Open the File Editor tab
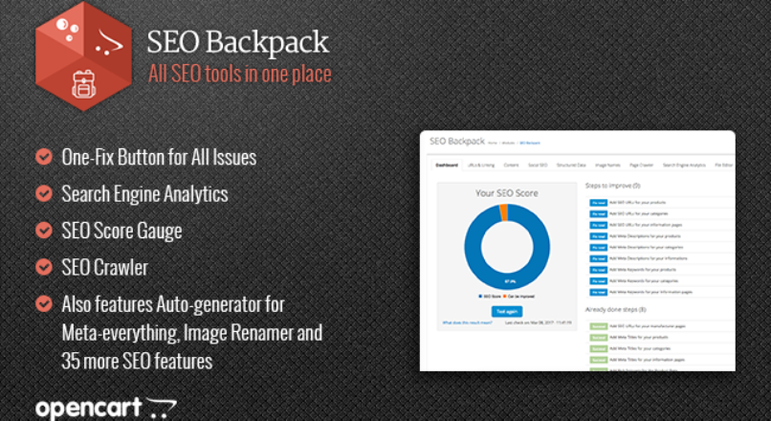Image resolution: width=771 pixels, height=421 pixels. tap(723, 166)
